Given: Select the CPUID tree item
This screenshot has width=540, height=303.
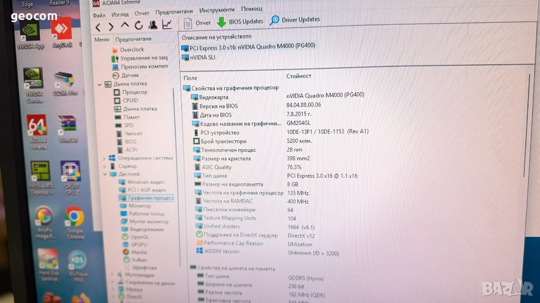Looking at the screenshot, I should pyautogui.click(x=130, y=101).
